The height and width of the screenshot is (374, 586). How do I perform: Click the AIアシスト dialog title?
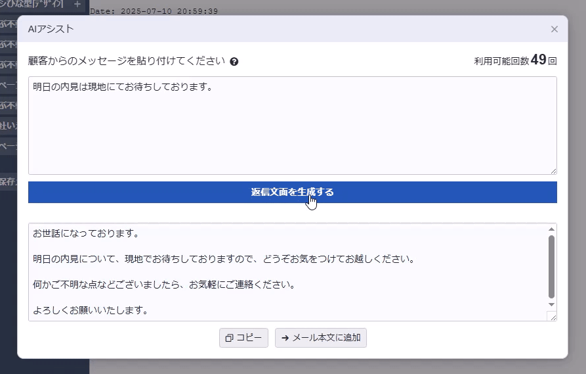[x=51, y=29]
